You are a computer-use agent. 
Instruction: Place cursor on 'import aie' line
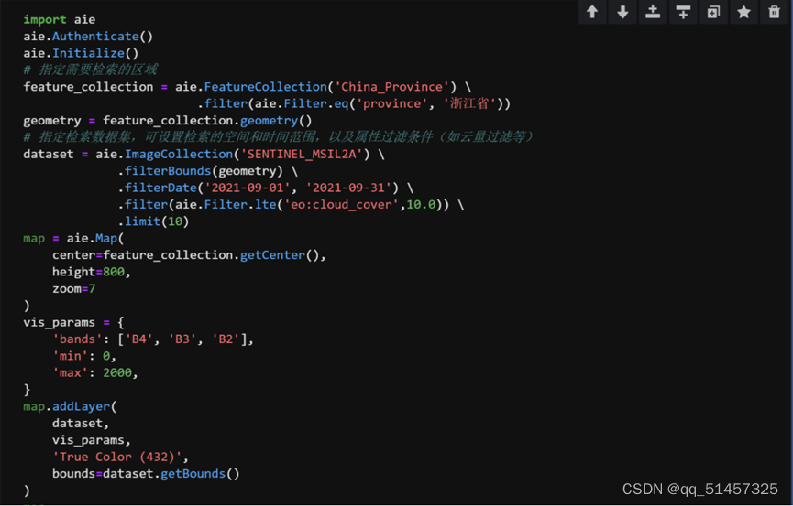(x=60, y=20)
